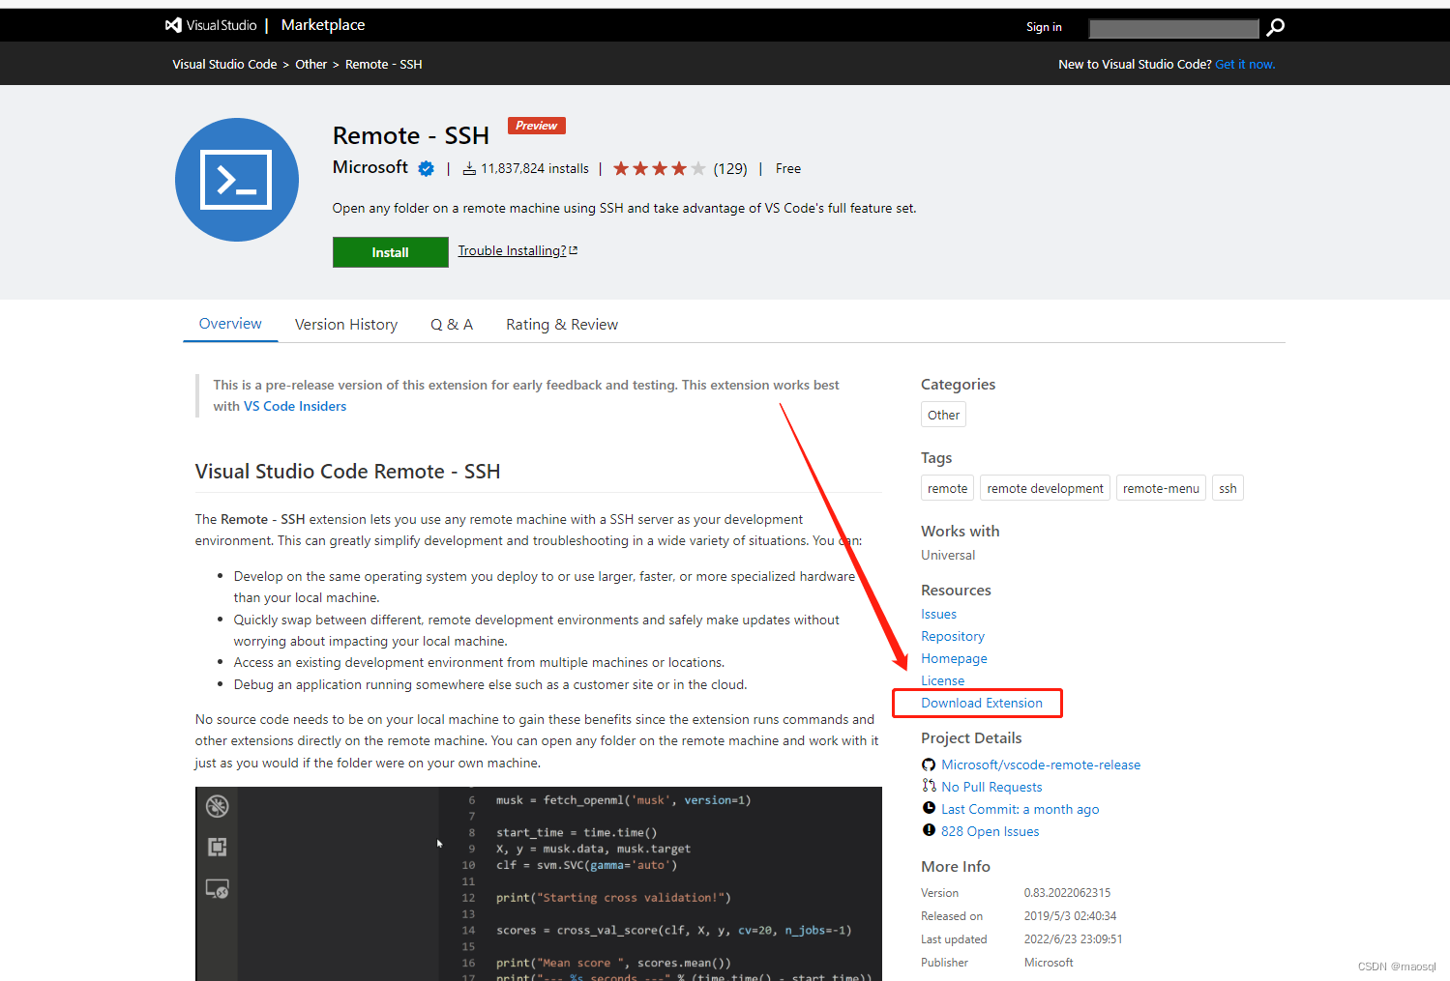Switch to the Version History tab
This screenshot has height=981, width=1450.
pos(345,324)
